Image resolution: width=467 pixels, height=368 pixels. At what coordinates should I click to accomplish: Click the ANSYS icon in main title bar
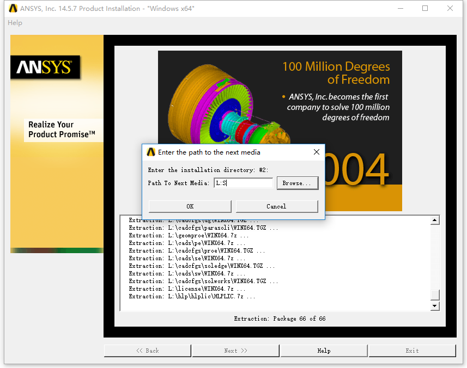pyautogui.click(x=13, y=8)
